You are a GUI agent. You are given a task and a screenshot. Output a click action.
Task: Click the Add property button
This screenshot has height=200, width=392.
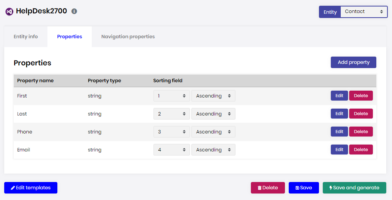[353, 62]
